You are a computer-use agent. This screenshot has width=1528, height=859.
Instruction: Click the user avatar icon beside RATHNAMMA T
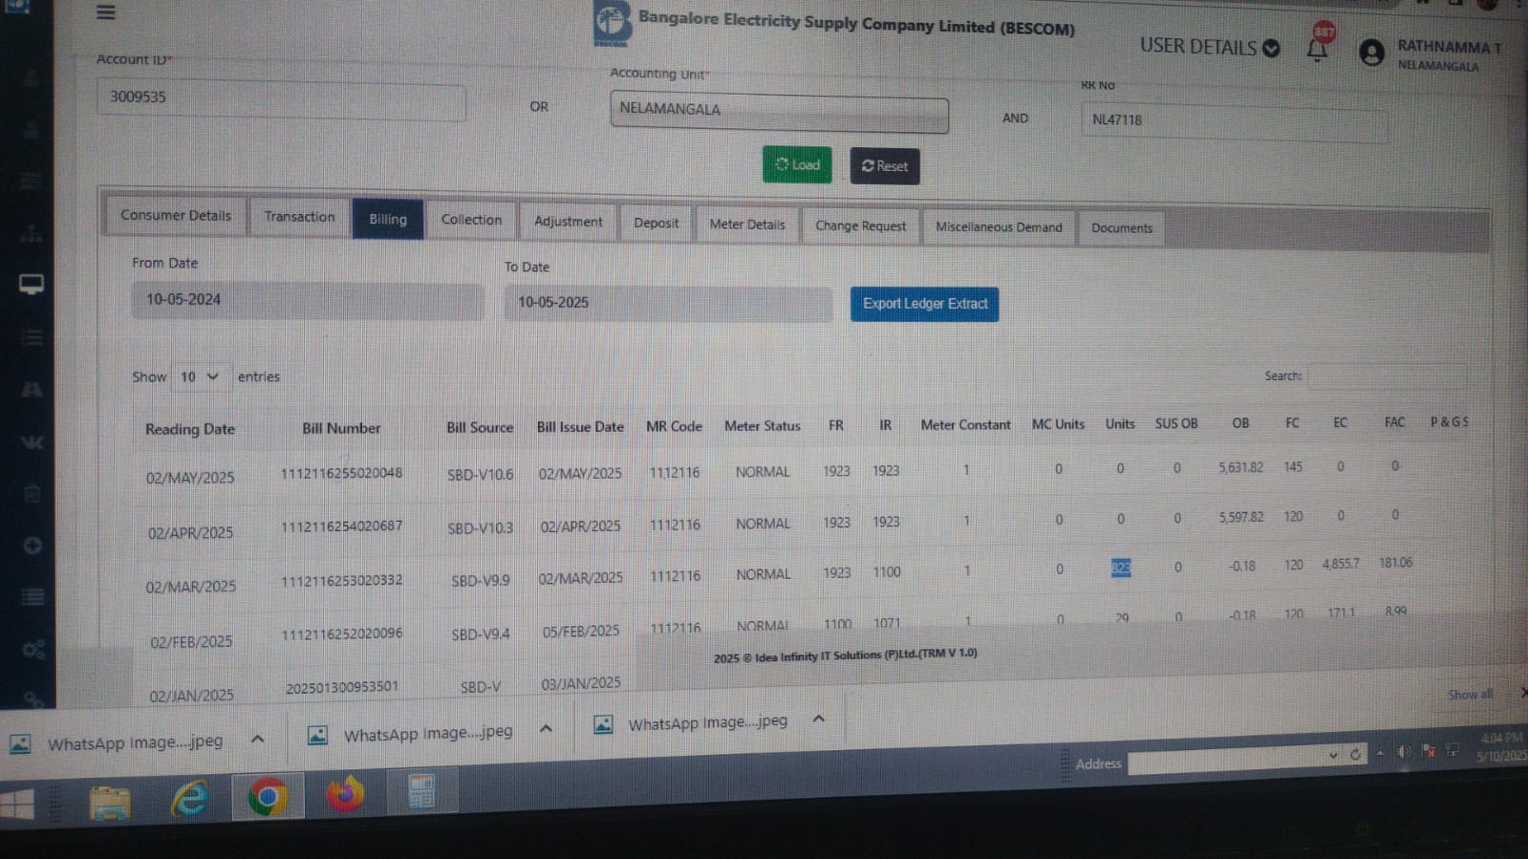[1371, 53]
